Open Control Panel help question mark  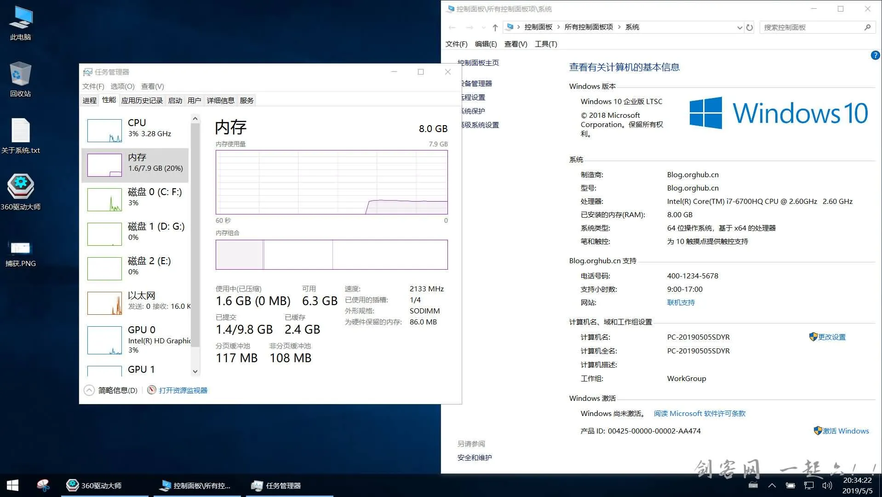click(x=875, y=55)
